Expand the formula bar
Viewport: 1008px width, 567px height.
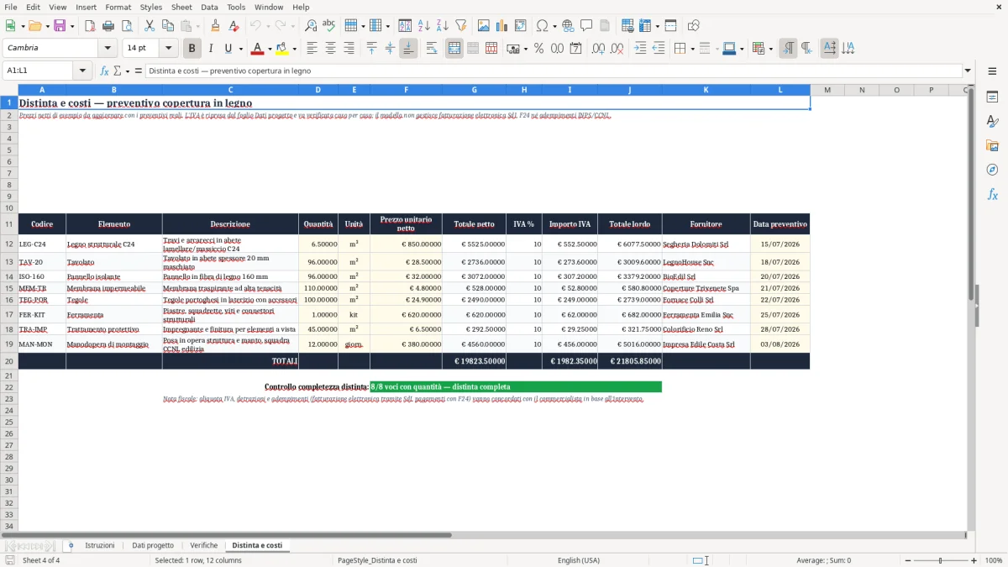968,71
